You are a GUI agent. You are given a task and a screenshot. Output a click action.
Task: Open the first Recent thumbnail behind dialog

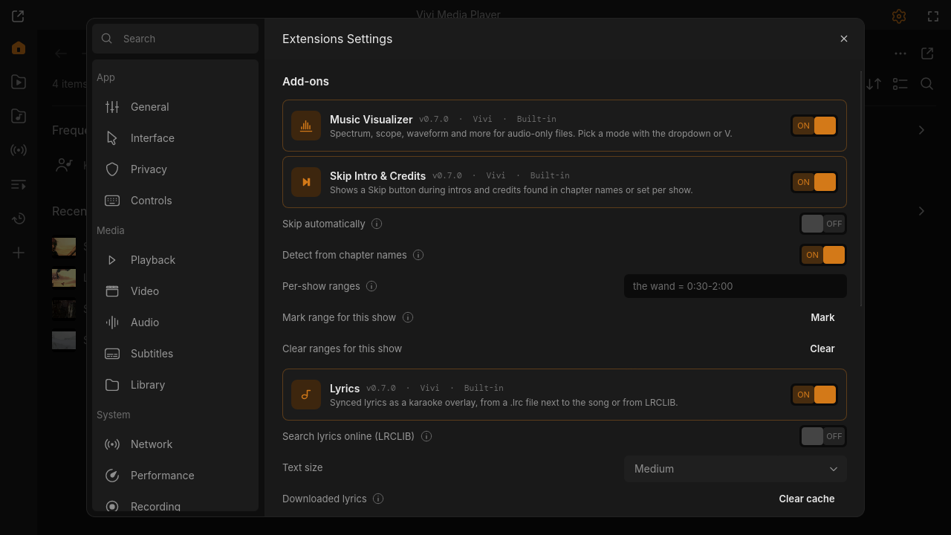tap(64, 247)
